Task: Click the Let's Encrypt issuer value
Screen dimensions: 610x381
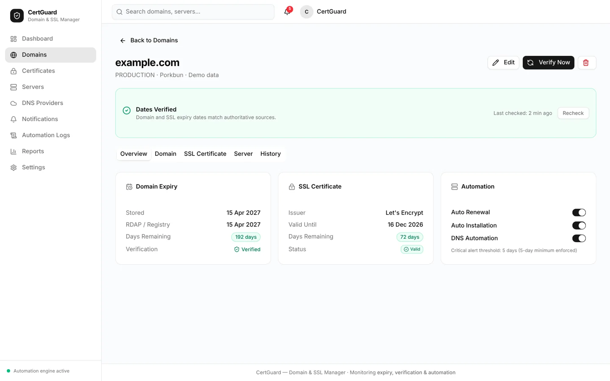Action: click(x=404, y=213)
